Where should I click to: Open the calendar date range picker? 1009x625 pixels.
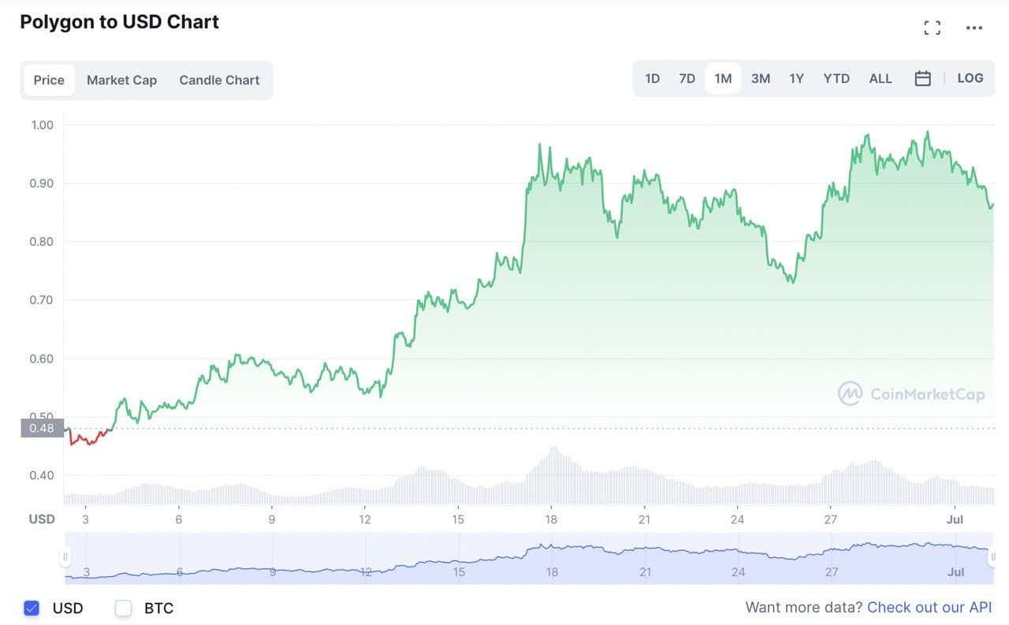[x=922, y=79]
